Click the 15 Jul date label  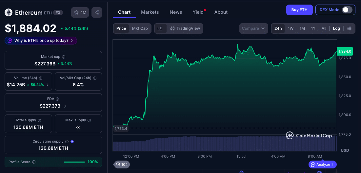[x=241, y=156]
